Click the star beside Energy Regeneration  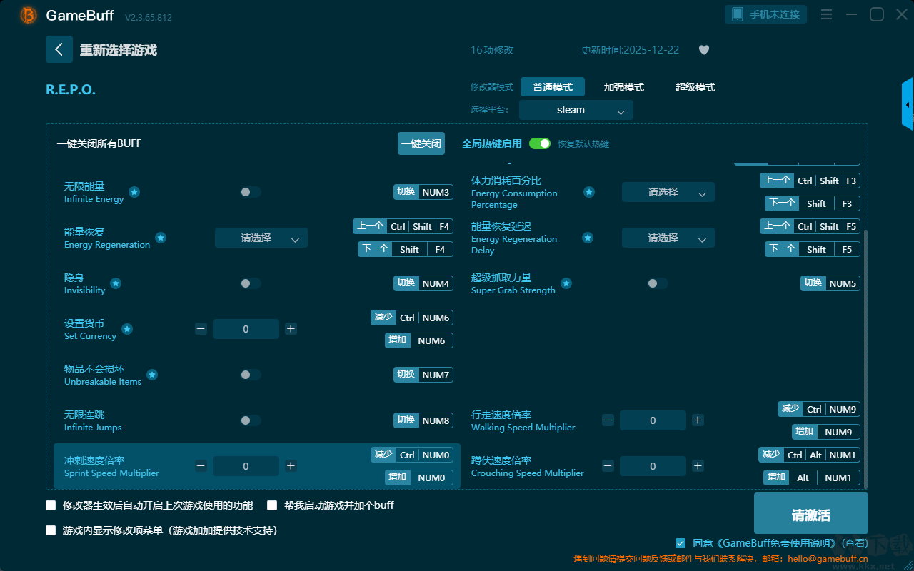(161, 238)
